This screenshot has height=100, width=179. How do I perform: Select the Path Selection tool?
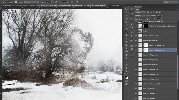pyautogui.click(x=126, y=61)
